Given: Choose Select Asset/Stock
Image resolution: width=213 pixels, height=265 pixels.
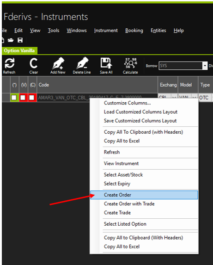Looking at the screenshot, I should (x=123, y=175).
